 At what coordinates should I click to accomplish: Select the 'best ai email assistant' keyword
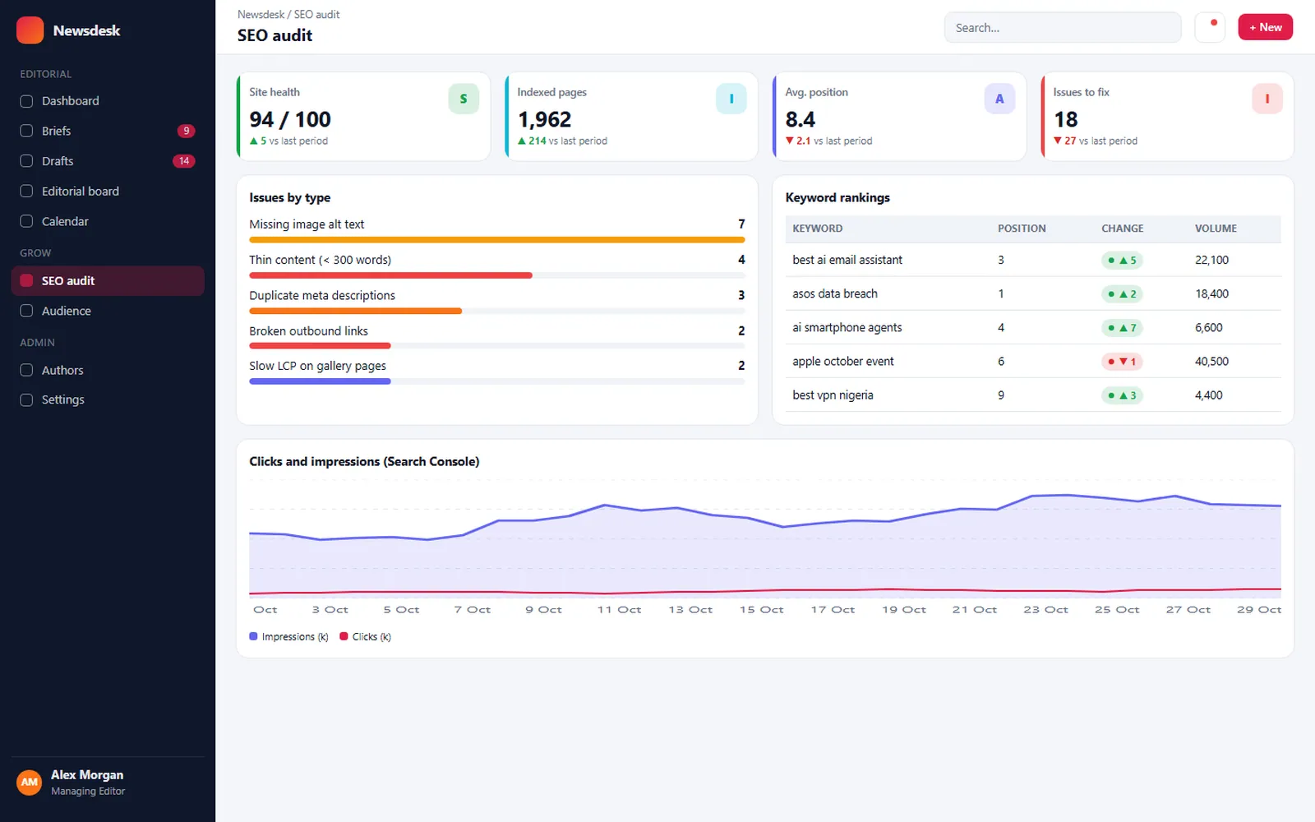(x=847, y=260)
